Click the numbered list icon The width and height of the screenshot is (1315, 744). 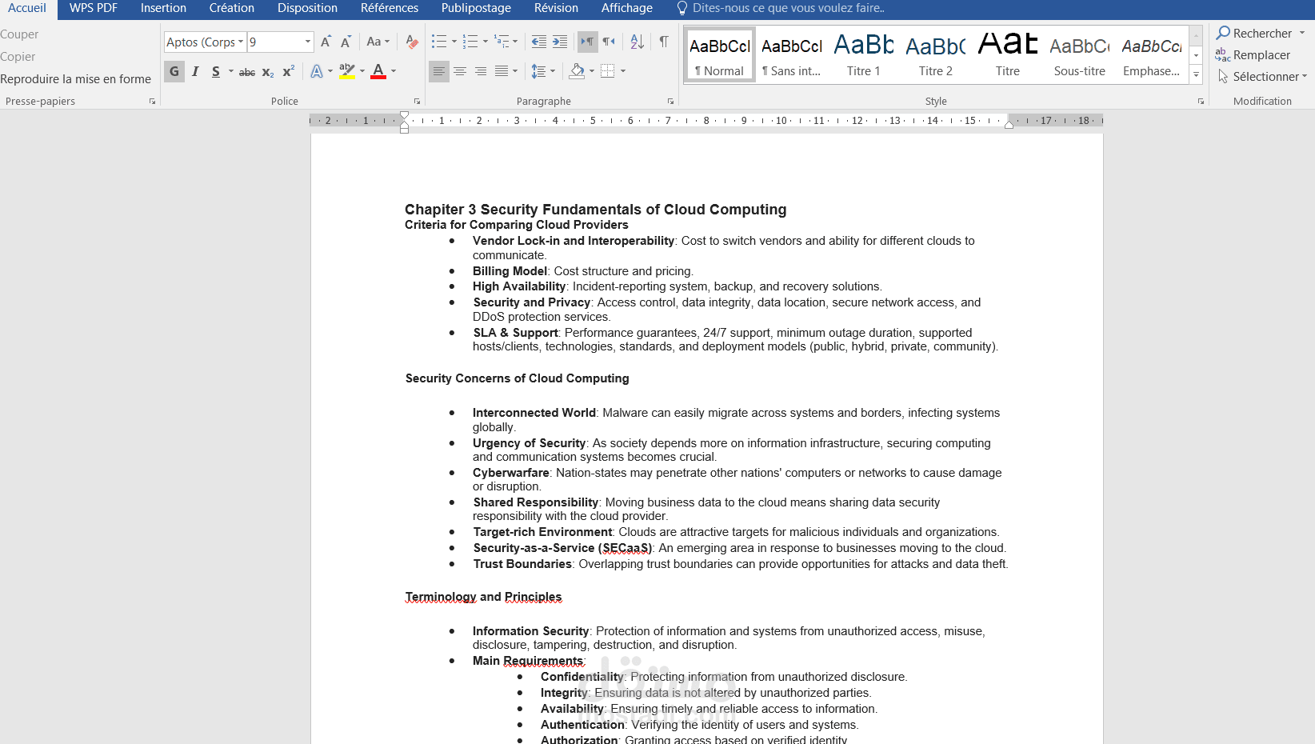click(x=470, y=42)
